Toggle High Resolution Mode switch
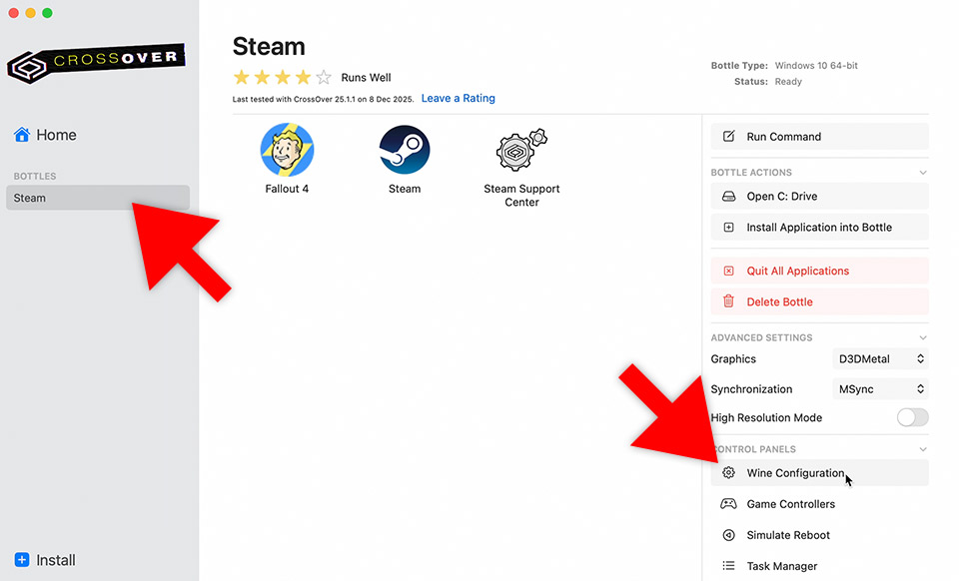This screenshot has height=581, width=959. 912,417
